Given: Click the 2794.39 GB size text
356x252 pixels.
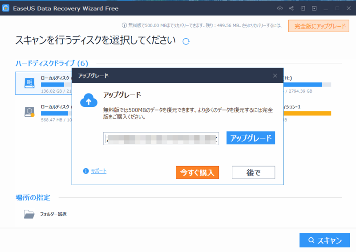Looking at the screenshot, I should [300, 91].
